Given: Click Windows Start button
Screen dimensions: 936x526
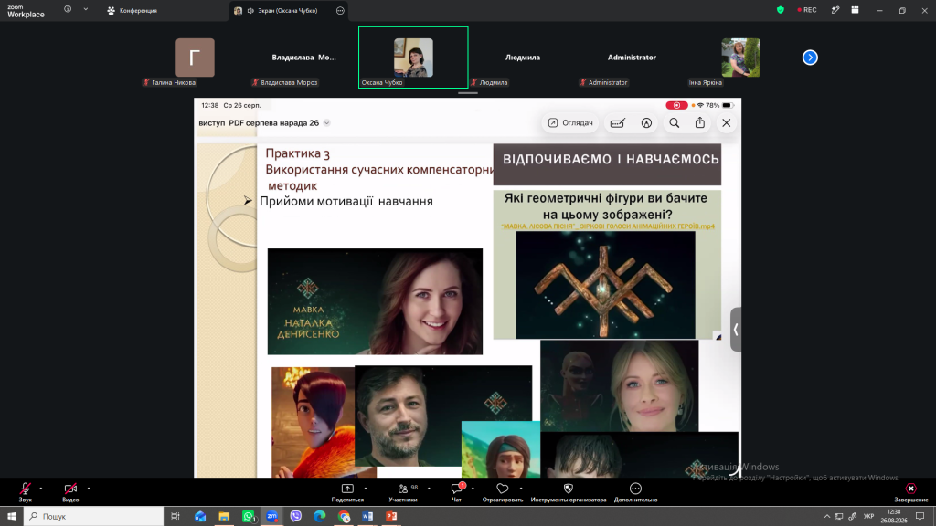Looking at the screenshot, I should click(x=11, y=516).
